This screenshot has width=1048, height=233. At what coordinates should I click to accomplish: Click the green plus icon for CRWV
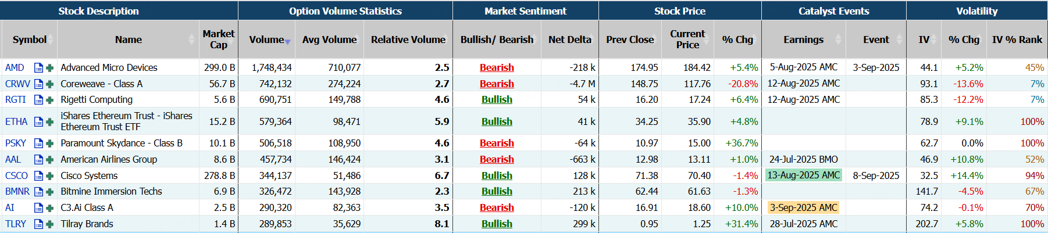[50, 84]
